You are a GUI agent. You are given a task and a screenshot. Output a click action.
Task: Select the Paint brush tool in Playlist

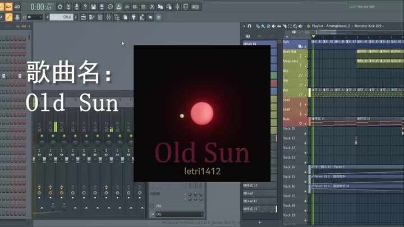[263, 26]
